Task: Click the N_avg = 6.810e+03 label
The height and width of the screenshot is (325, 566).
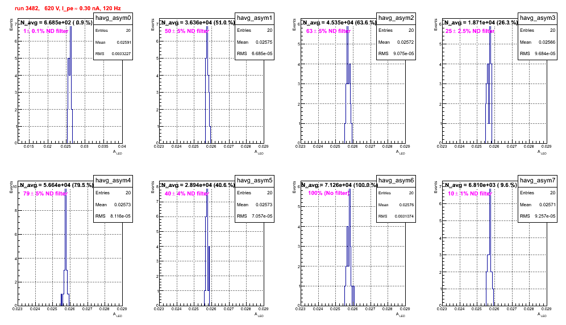Action: click(481, 185)
